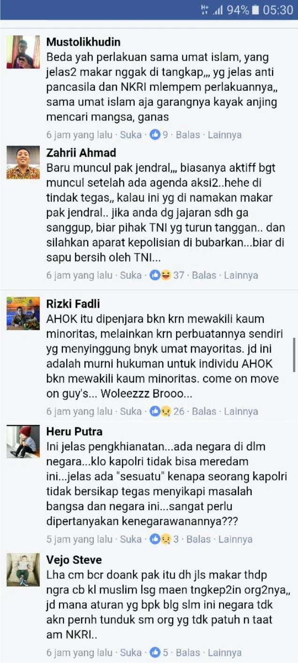Tap like icon on Vejo Steve's comment
Image resolution: width=298 pixels, height=663 pixels.
pos(155,653)
